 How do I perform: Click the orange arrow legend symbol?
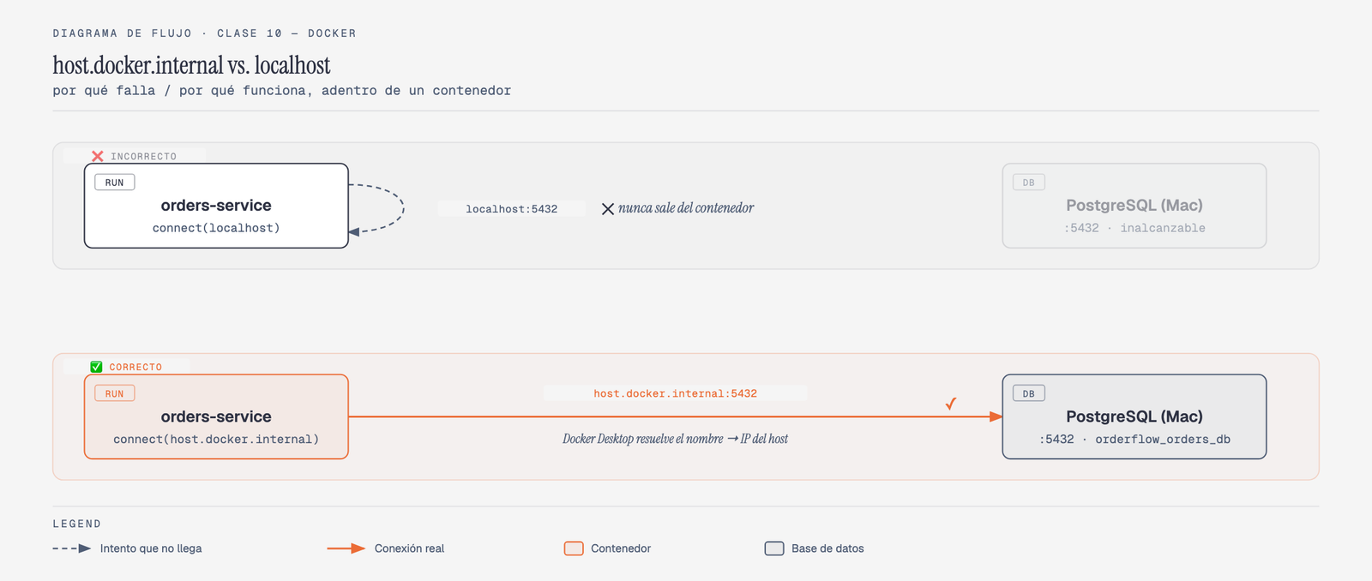pyautogui.click(x=346, y=548)
